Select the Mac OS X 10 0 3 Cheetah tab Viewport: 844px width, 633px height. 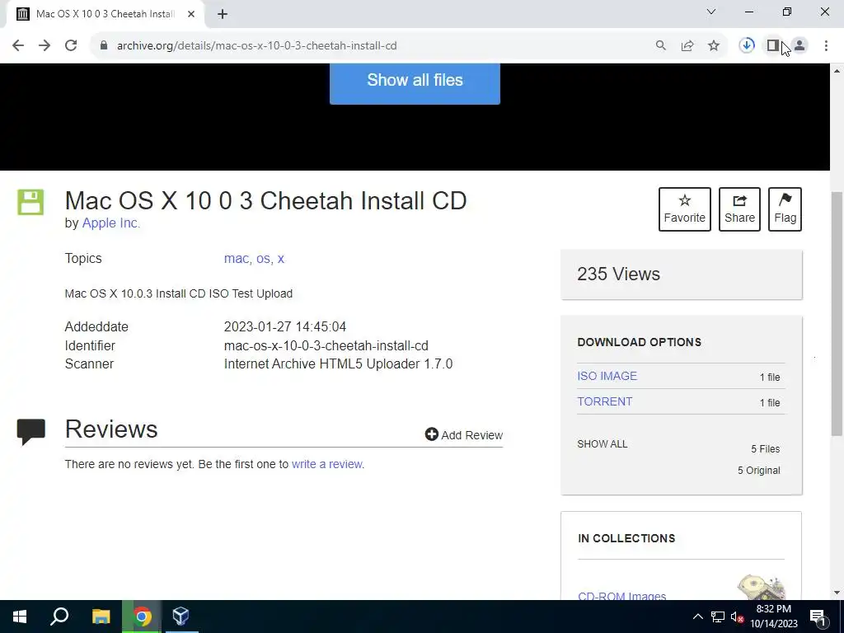(105, 14)
